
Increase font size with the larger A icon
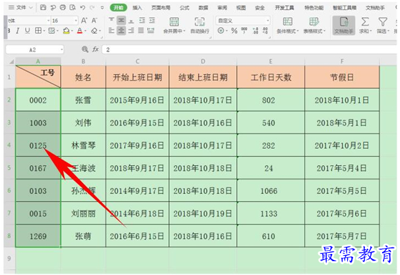[x=84, y=20]
